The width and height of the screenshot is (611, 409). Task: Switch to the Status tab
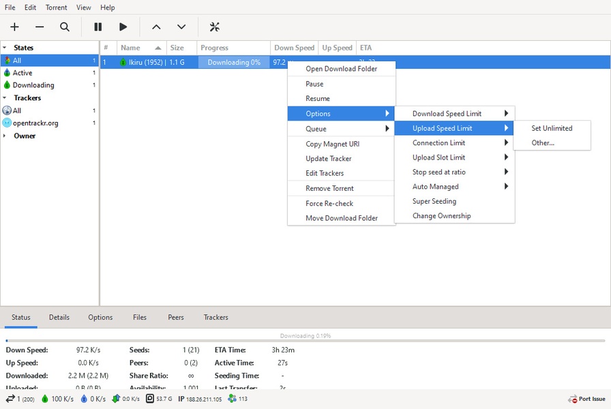coord(20,318)
